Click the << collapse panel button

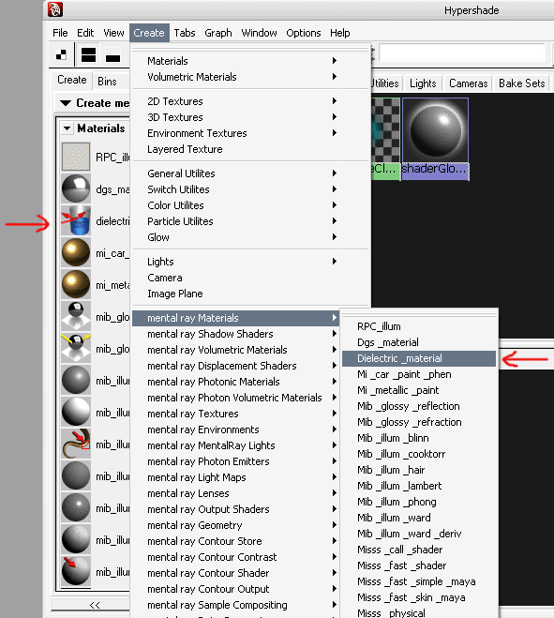coord(94,605)
